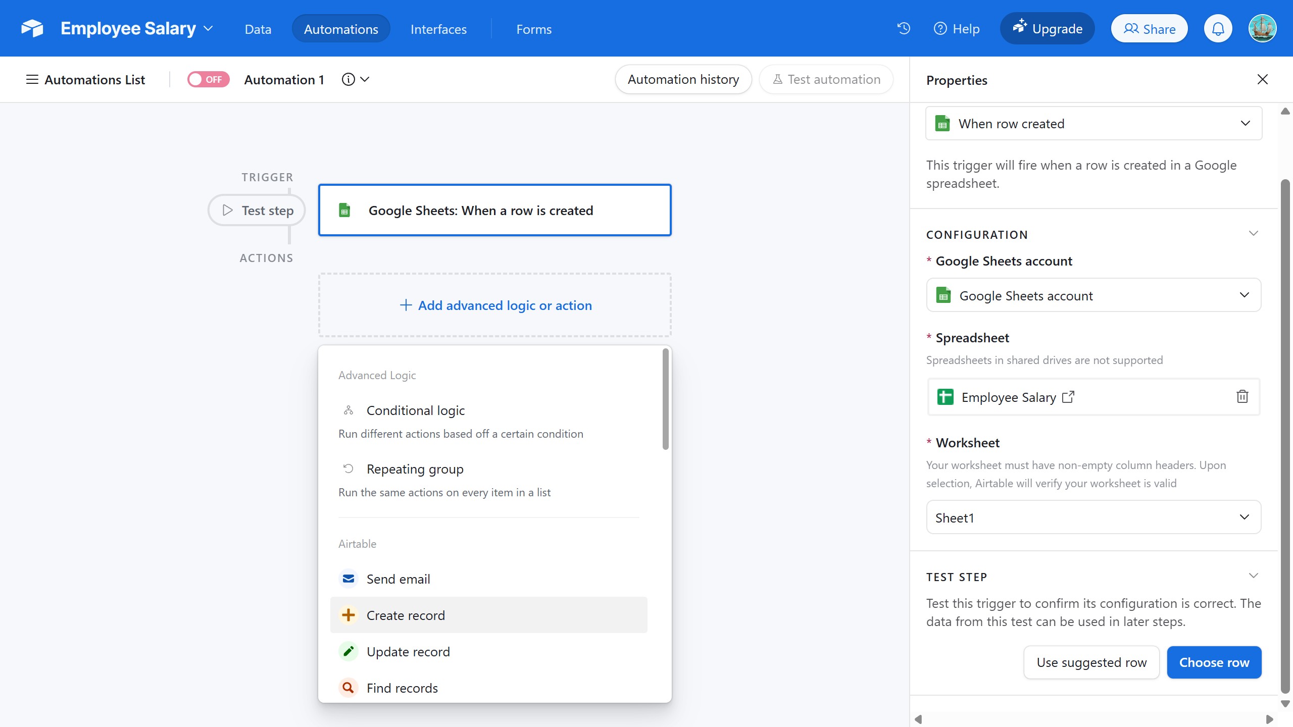This screenshot has height=727, width=1293.
Task: Select Conditional logic option
Action: point(488,421)
